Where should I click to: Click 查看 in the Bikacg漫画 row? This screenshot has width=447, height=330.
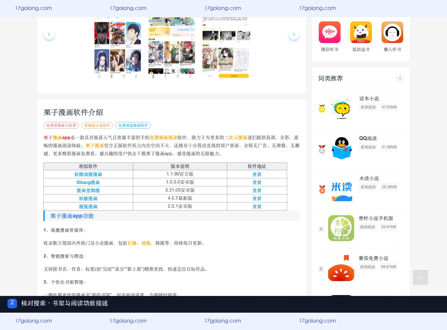(x=257, y=182)
